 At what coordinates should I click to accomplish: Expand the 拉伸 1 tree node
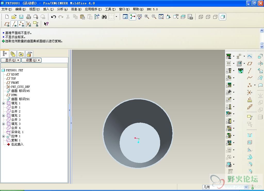[3, 136]
